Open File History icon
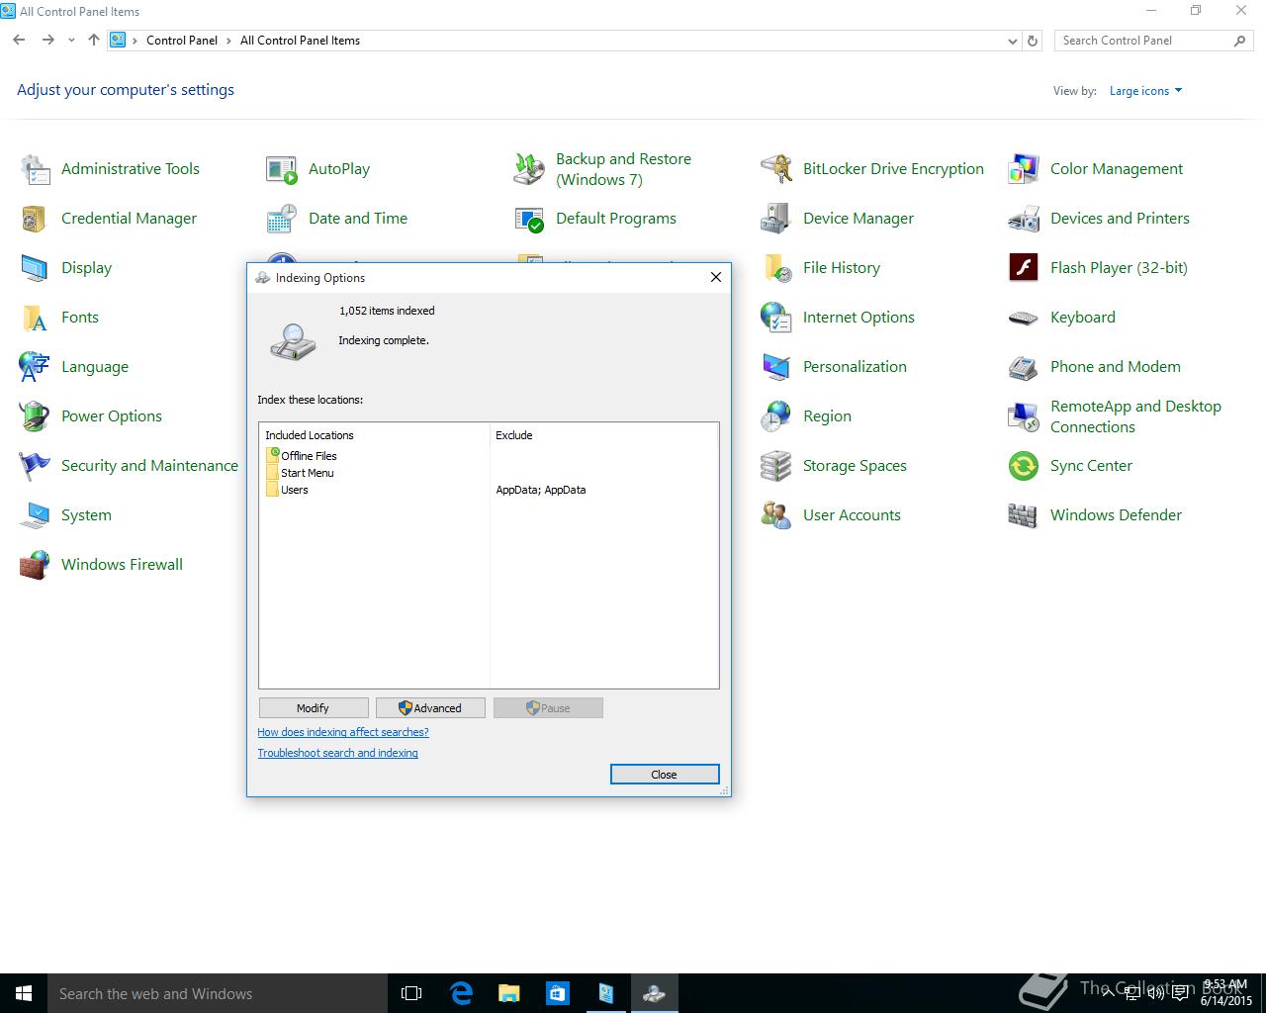1266x1013 pixels. pyautogui.click(x=776, y=268)
